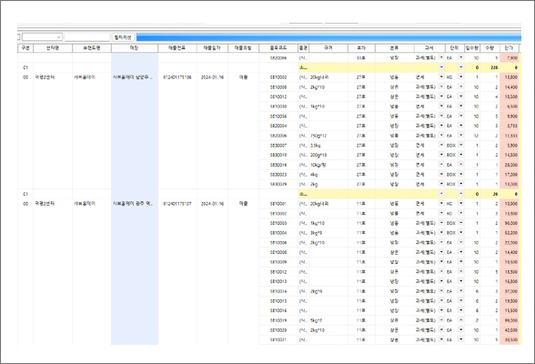Open unit dropdown in the S830029 row

coord(461,184)
